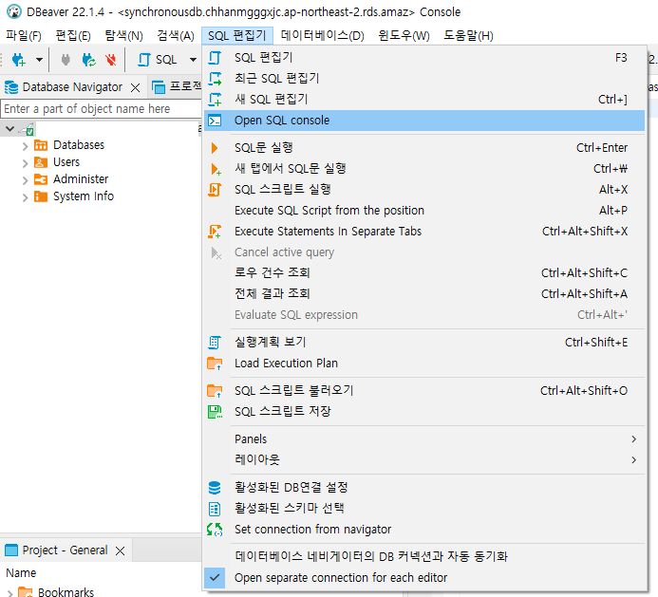Click the 활성화된 DB연결 설정 database icon
658x597 pixels.
point(215,488)
